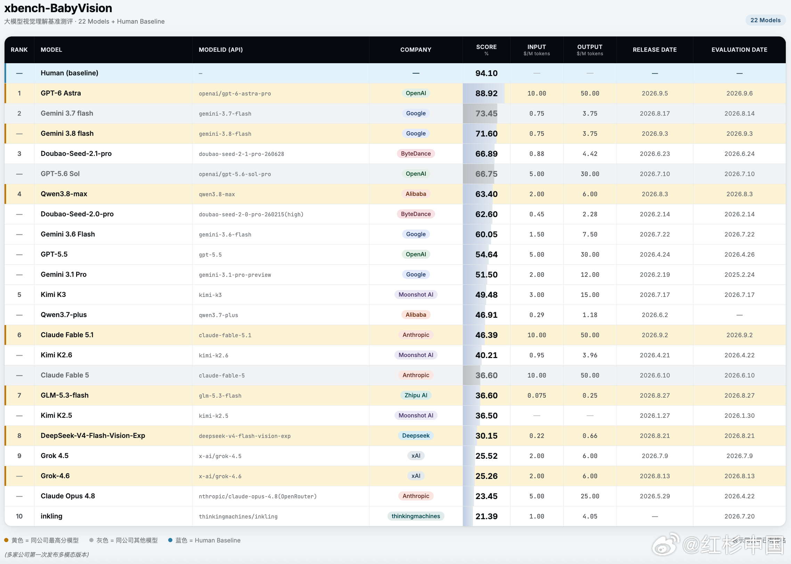The image size is (791, 564).
Task: Click the thinkingmachines company badge
Action: tap(416, 516)
